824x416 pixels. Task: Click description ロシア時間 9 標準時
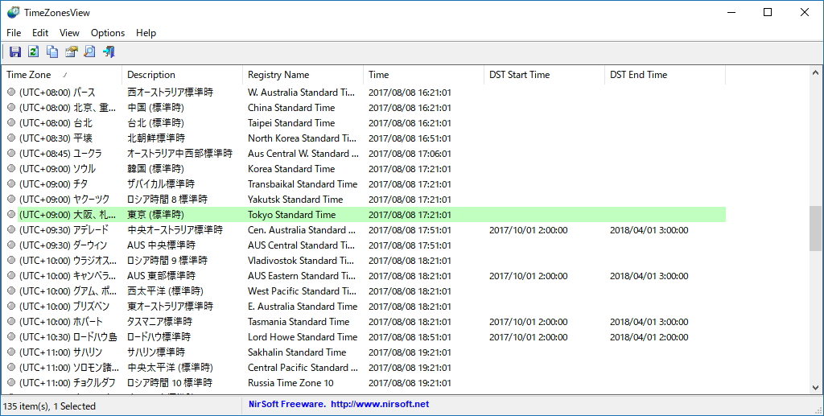coord(167,261)
